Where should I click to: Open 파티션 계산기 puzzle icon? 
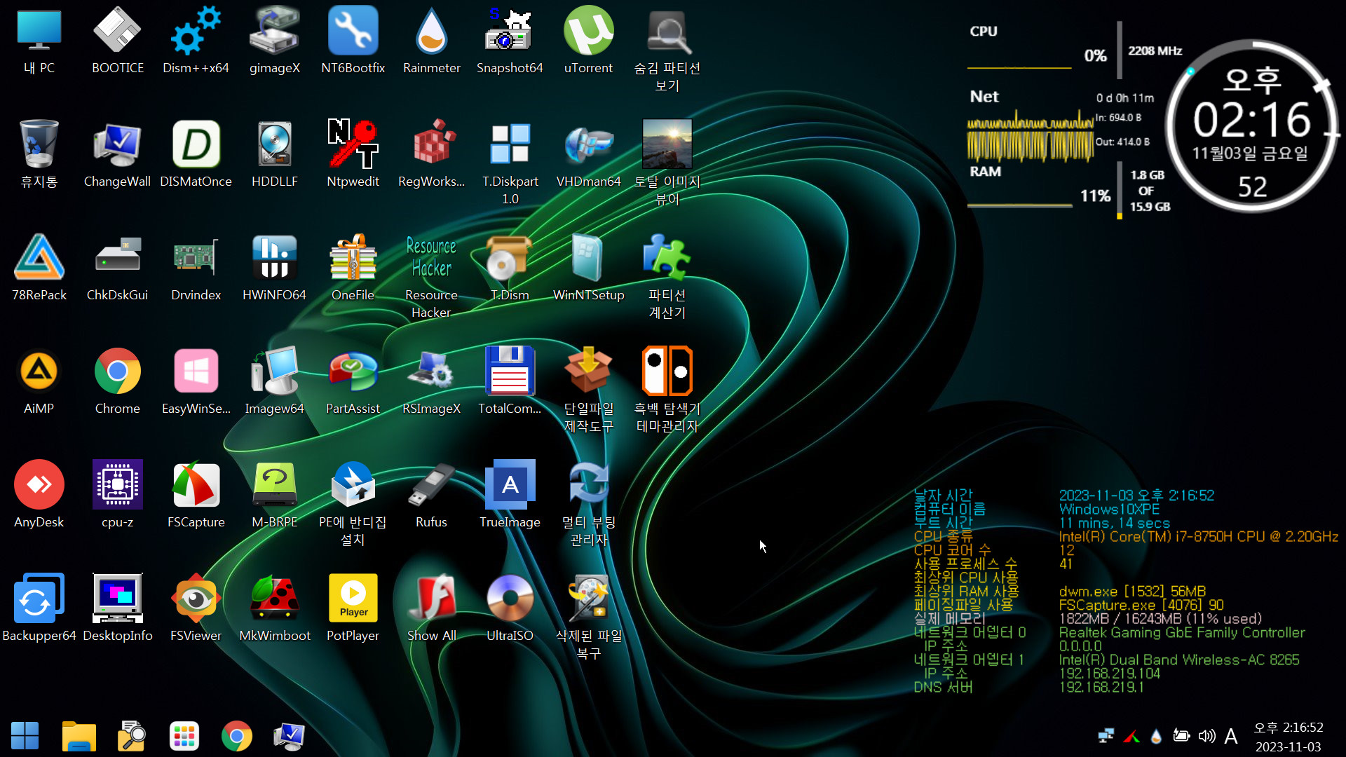tap(667, 277)
